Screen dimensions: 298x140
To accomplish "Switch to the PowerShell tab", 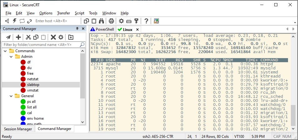I will pyautogui.click(x=102, y=29).
